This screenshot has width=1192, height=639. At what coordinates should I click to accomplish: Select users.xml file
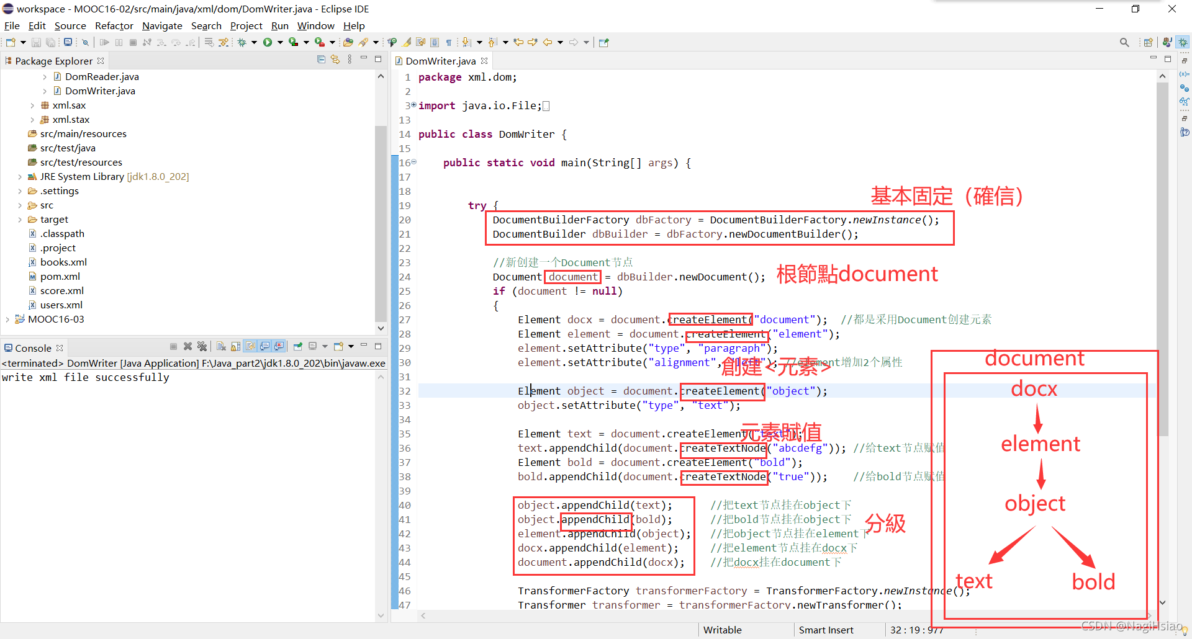61,305
